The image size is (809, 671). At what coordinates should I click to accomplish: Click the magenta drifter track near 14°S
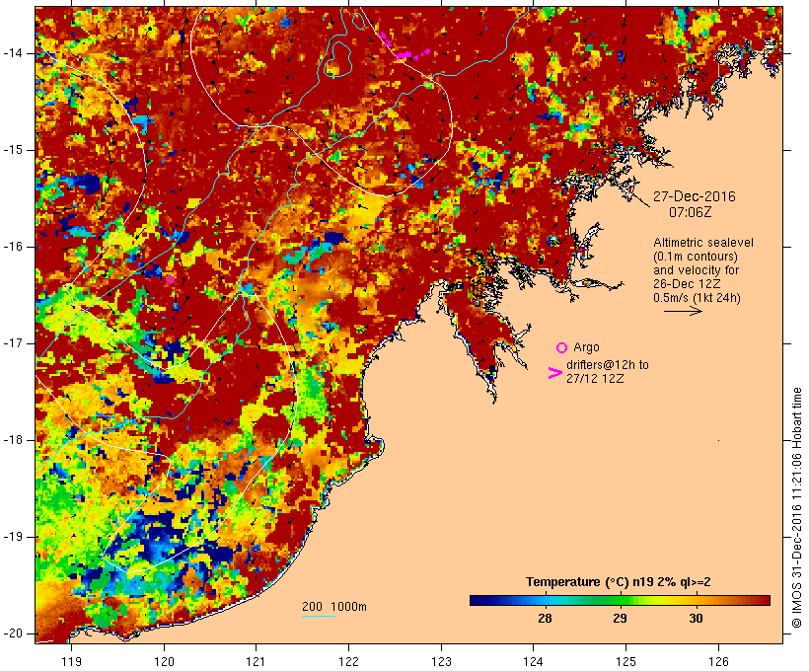coord(405,46)
